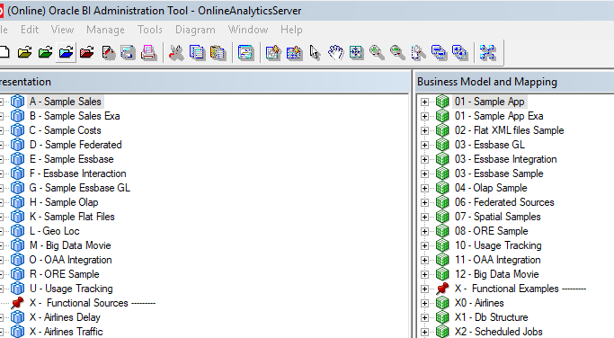The height and width of the screenshot is (338, 614).
Task: Click the highlighted blue open-folder toolbar icon
Action: click(x=66, y=52)
